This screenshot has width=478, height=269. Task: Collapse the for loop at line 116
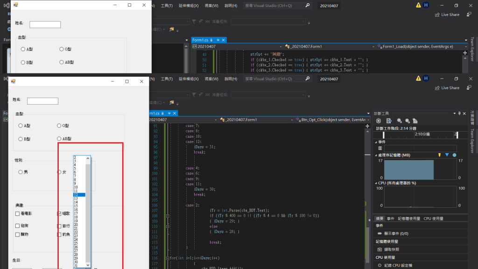click(x=168, y=258)
